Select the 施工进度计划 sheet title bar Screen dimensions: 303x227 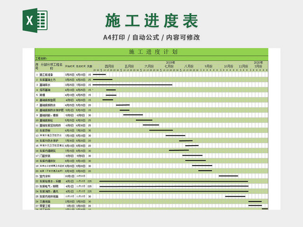coord(151,52)
